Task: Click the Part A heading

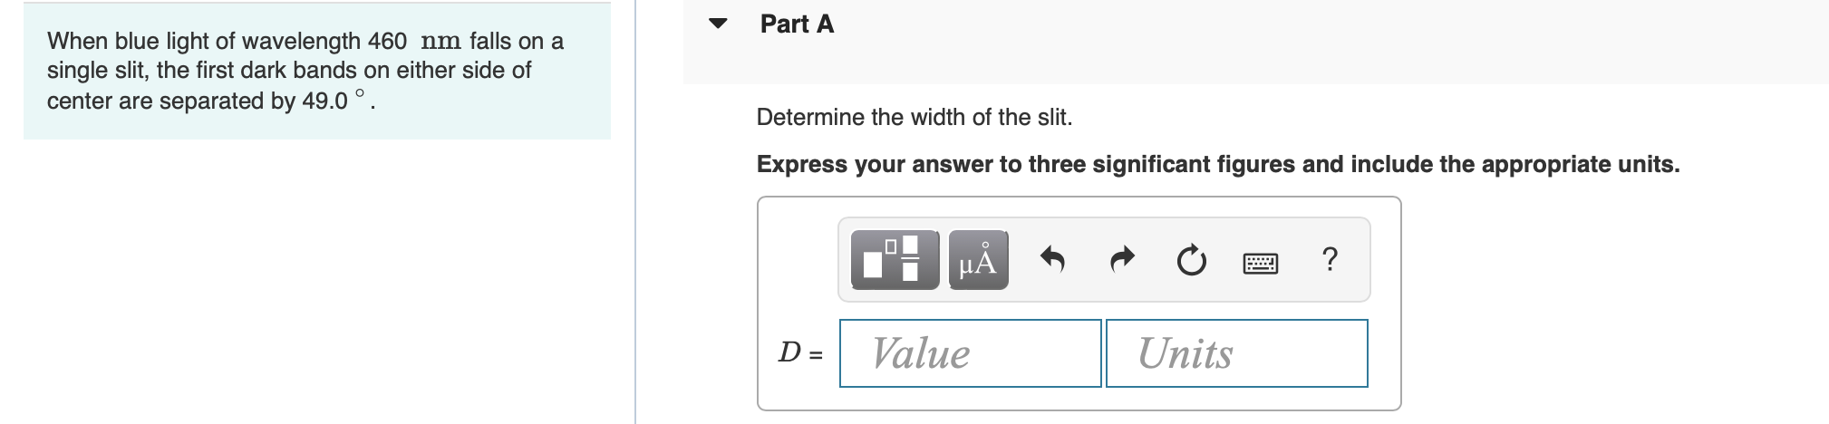Action: 797,24
